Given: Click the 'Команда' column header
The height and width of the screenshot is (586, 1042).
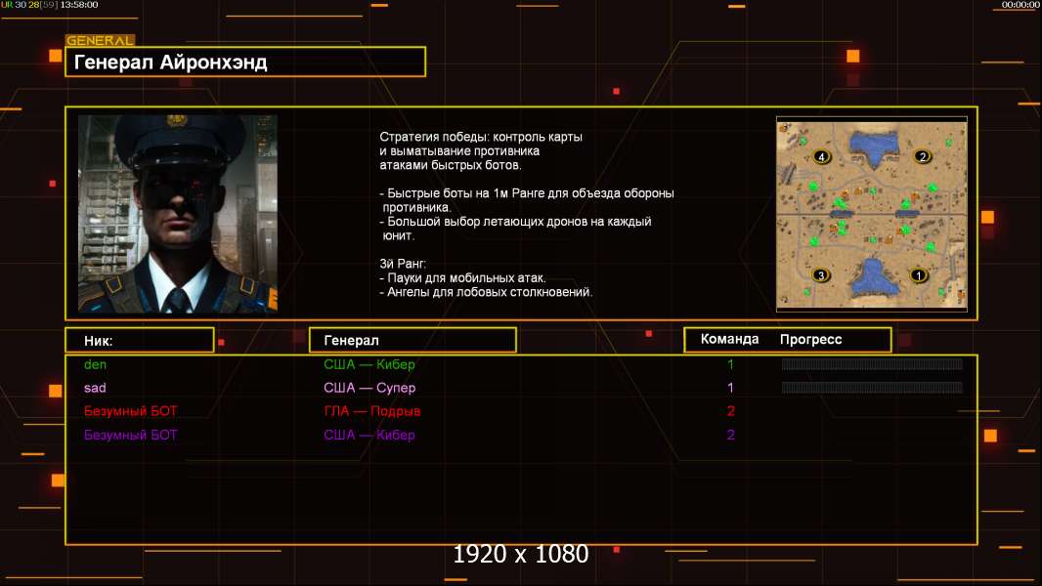Looking at the screenshot, I should 729,339.
